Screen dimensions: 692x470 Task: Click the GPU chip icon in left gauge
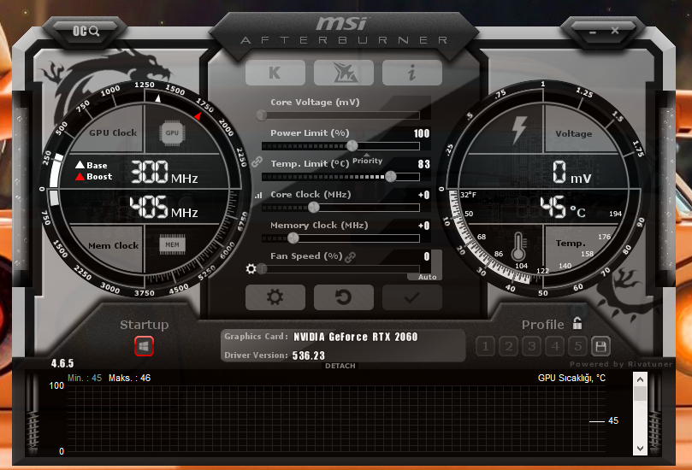click(x=172, y=132)
